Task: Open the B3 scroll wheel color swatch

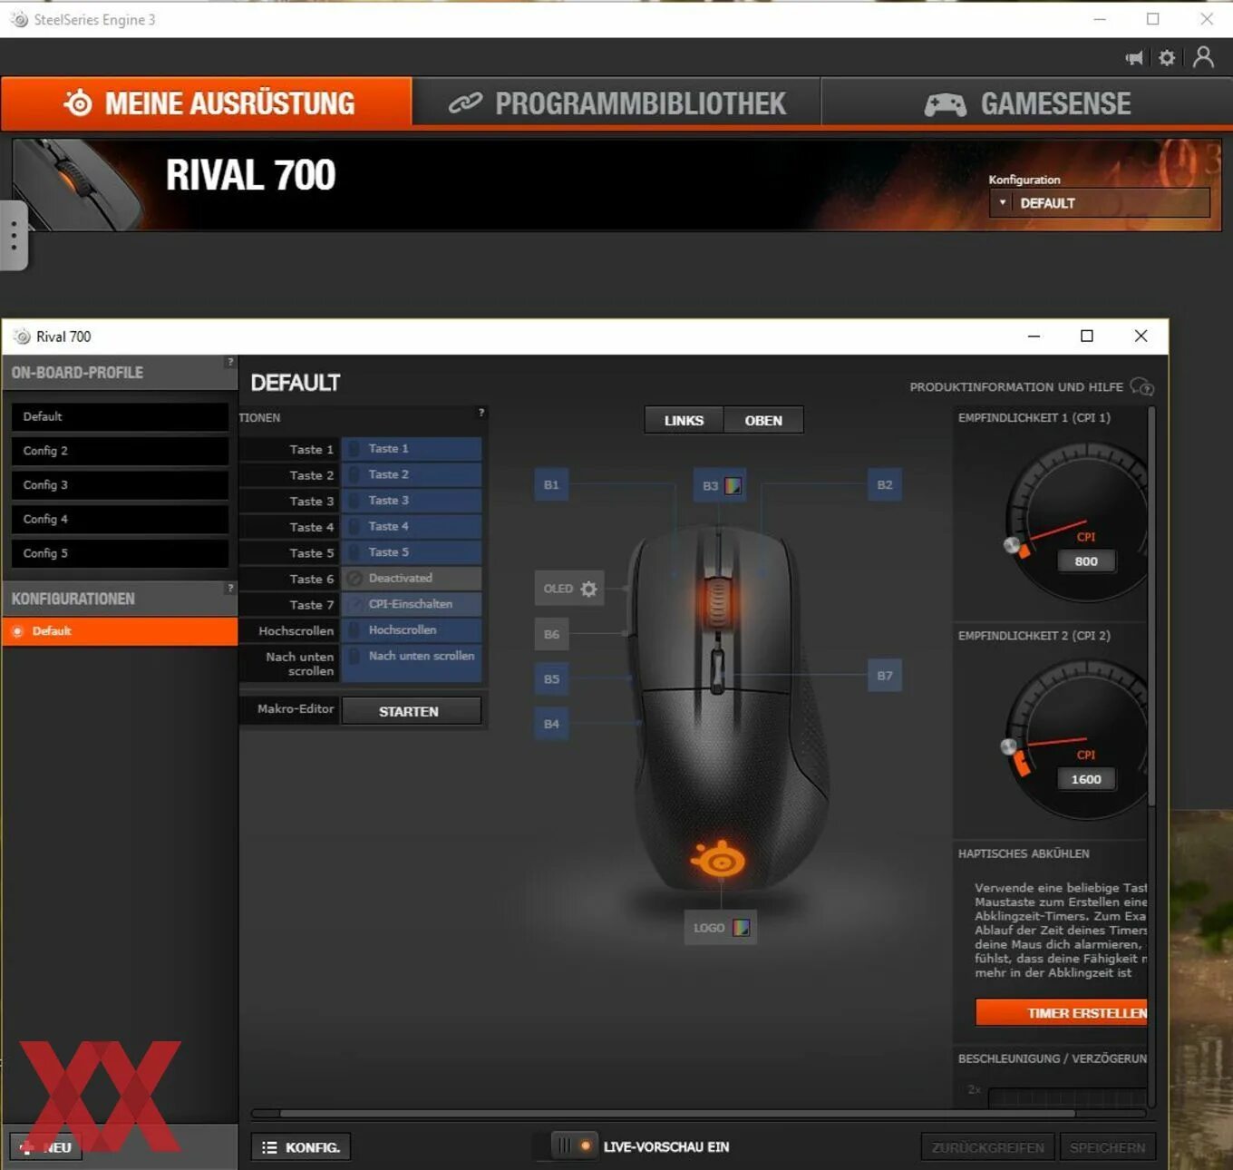Action: (x=733, y=486)
